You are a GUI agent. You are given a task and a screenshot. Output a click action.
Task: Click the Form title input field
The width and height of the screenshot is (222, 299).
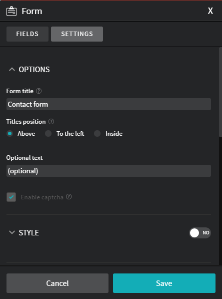pos(108,104)
